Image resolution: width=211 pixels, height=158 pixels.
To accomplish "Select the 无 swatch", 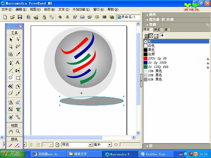I will coord(176,42).
